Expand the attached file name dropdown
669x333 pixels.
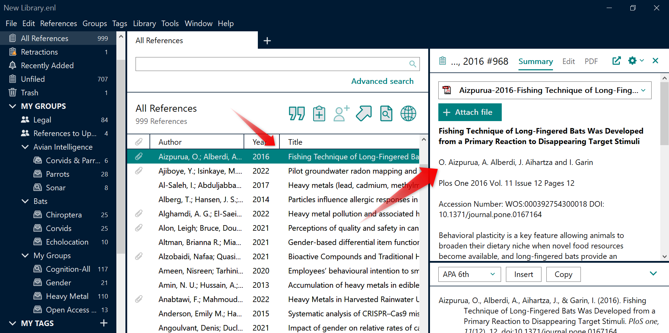[643, 90]
